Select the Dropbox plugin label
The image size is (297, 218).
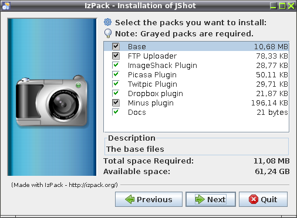click(156, 94)
